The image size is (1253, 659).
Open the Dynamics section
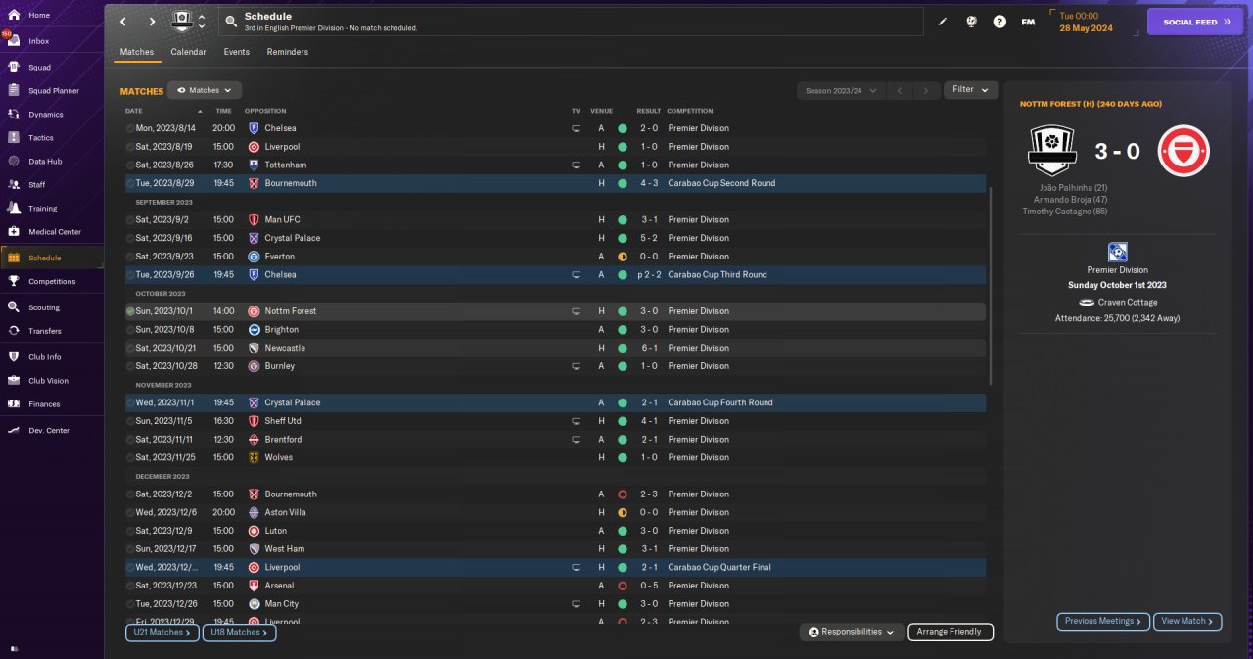(x=45, y=115)
